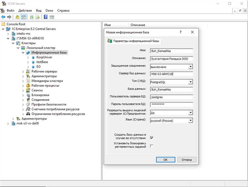This screenshot has height=187, width=248.
Task: Click the Отмена button
Action: coord(187,160)
